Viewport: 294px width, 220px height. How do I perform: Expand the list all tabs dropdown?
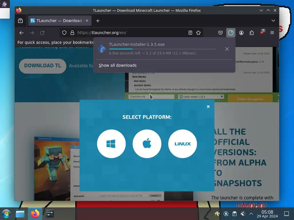pyautogui.click(x=273, y=21)
